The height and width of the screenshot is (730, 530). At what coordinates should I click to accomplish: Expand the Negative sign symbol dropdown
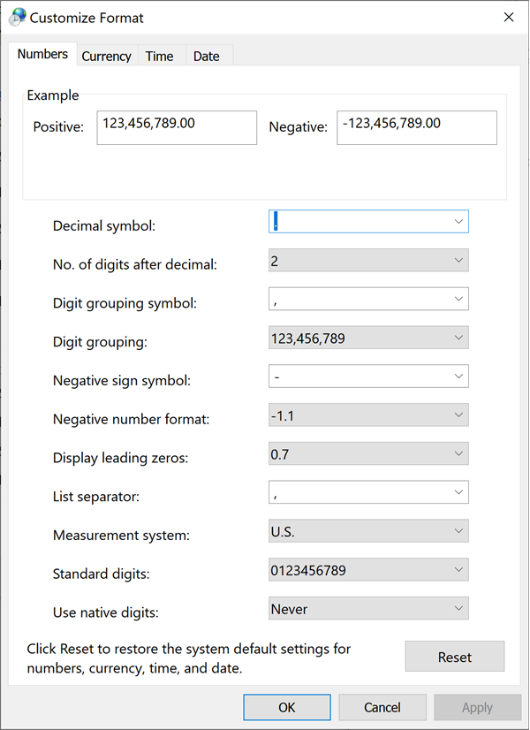(x=458, y=376)
